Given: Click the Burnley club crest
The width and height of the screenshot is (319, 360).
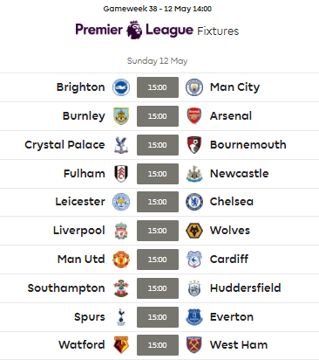Looking at the screenshot, I should click(x=121, y=116).
